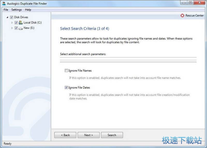Open the Settings menu
The image size is (207, 148).
(17, 10)
